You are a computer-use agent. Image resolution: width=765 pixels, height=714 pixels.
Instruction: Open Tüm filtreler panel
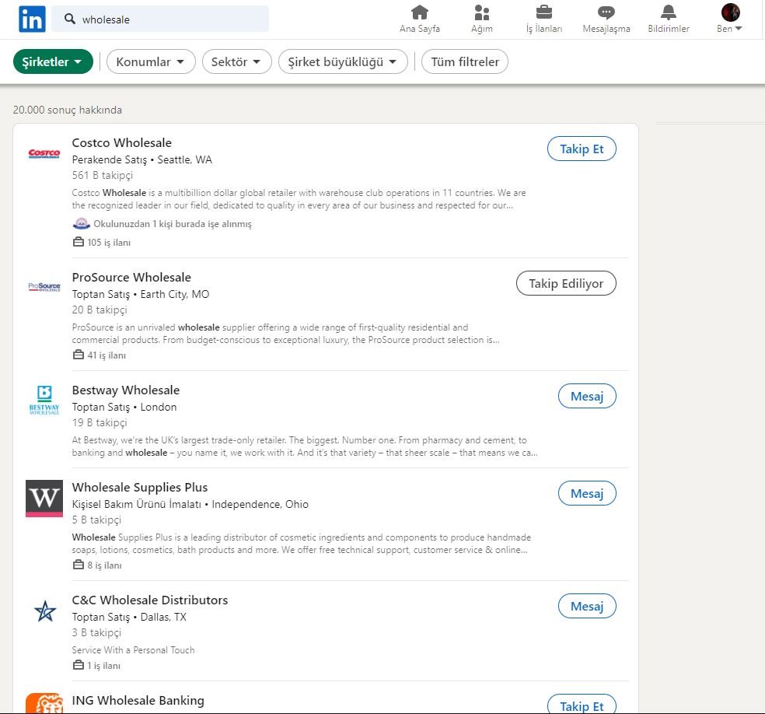(x=464, y=61)
